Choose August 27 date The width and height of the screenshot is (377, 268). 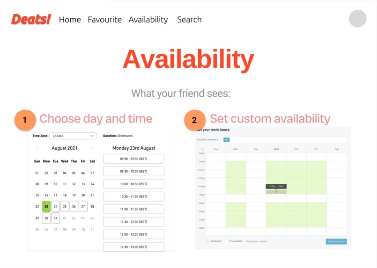tap(83, 206)
